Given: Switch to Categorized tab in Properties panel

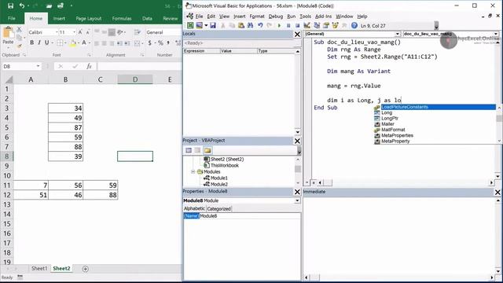Looking at the screenshot, I should pos(218,208).
